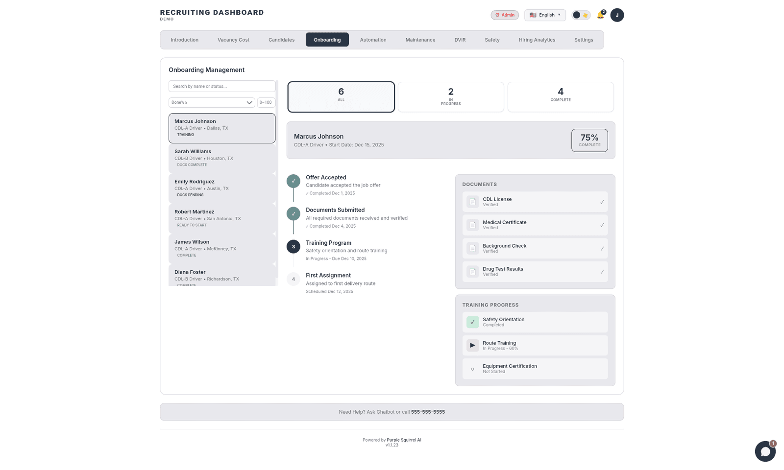
Task: Click the Drug Test Results document icon
Action: click(x=472, y=271)
